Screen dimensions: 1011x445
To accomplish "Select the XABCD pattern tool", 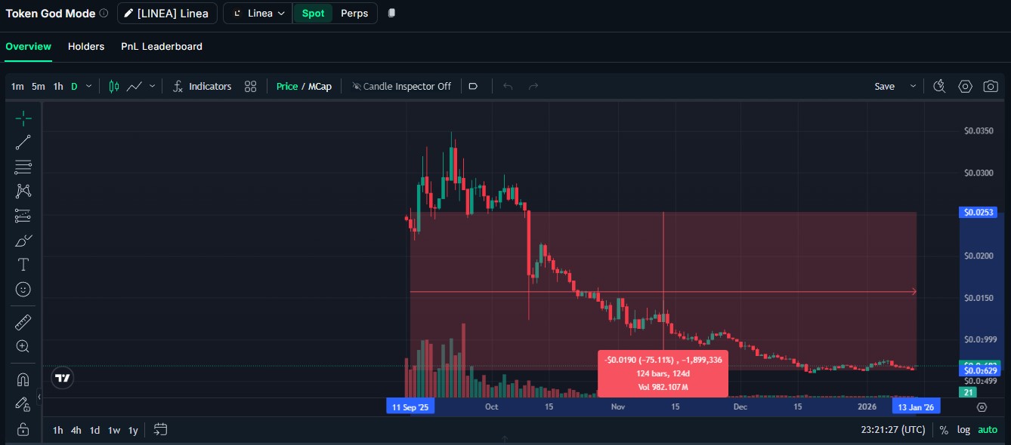I will pyautogui.click(x=23, y=191).
